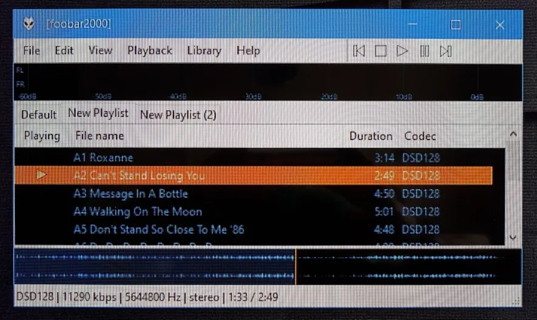
Task: Seek in the waveform seekbar after the cursor
Action: [x=408, y=267]
